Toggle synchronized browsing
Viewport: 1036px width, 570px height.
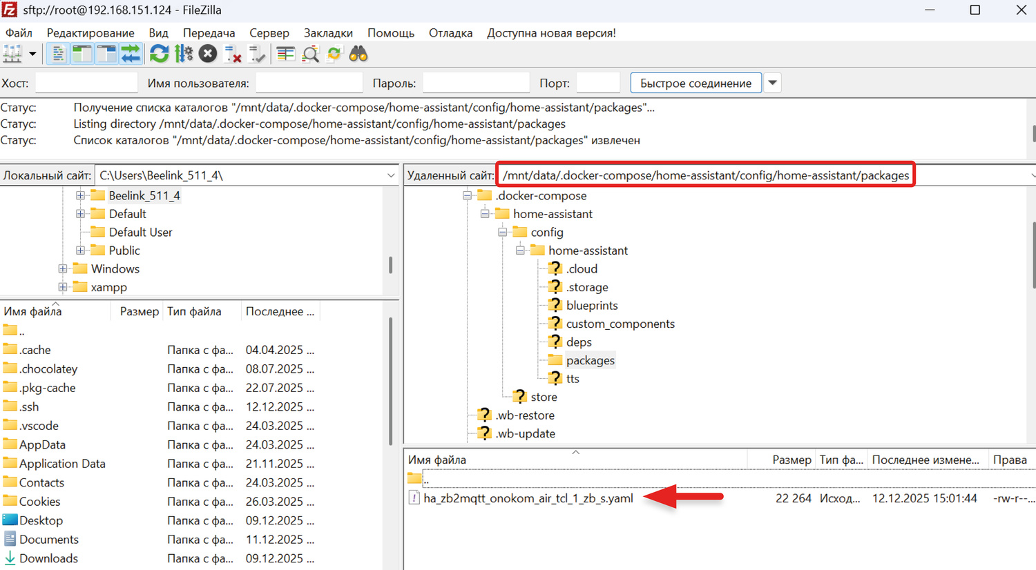[334, 54]
